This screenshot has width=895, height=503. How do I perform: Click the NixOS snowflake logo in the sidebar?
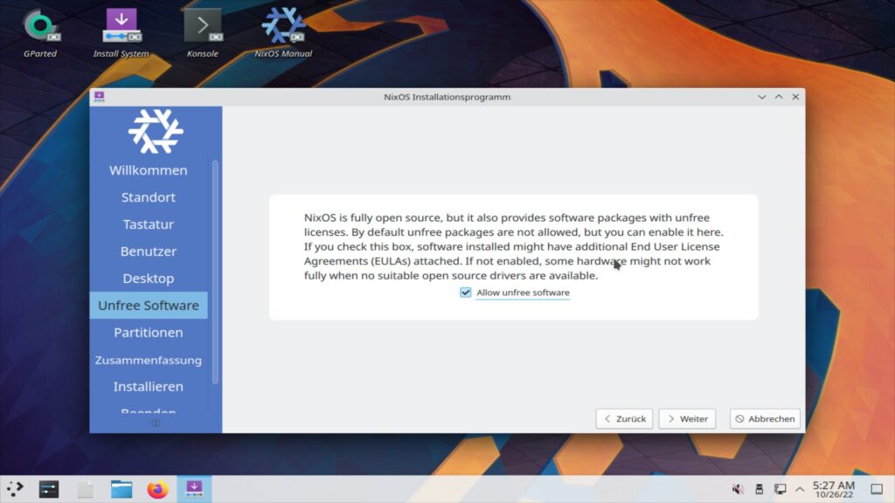(x=156, y=131)
